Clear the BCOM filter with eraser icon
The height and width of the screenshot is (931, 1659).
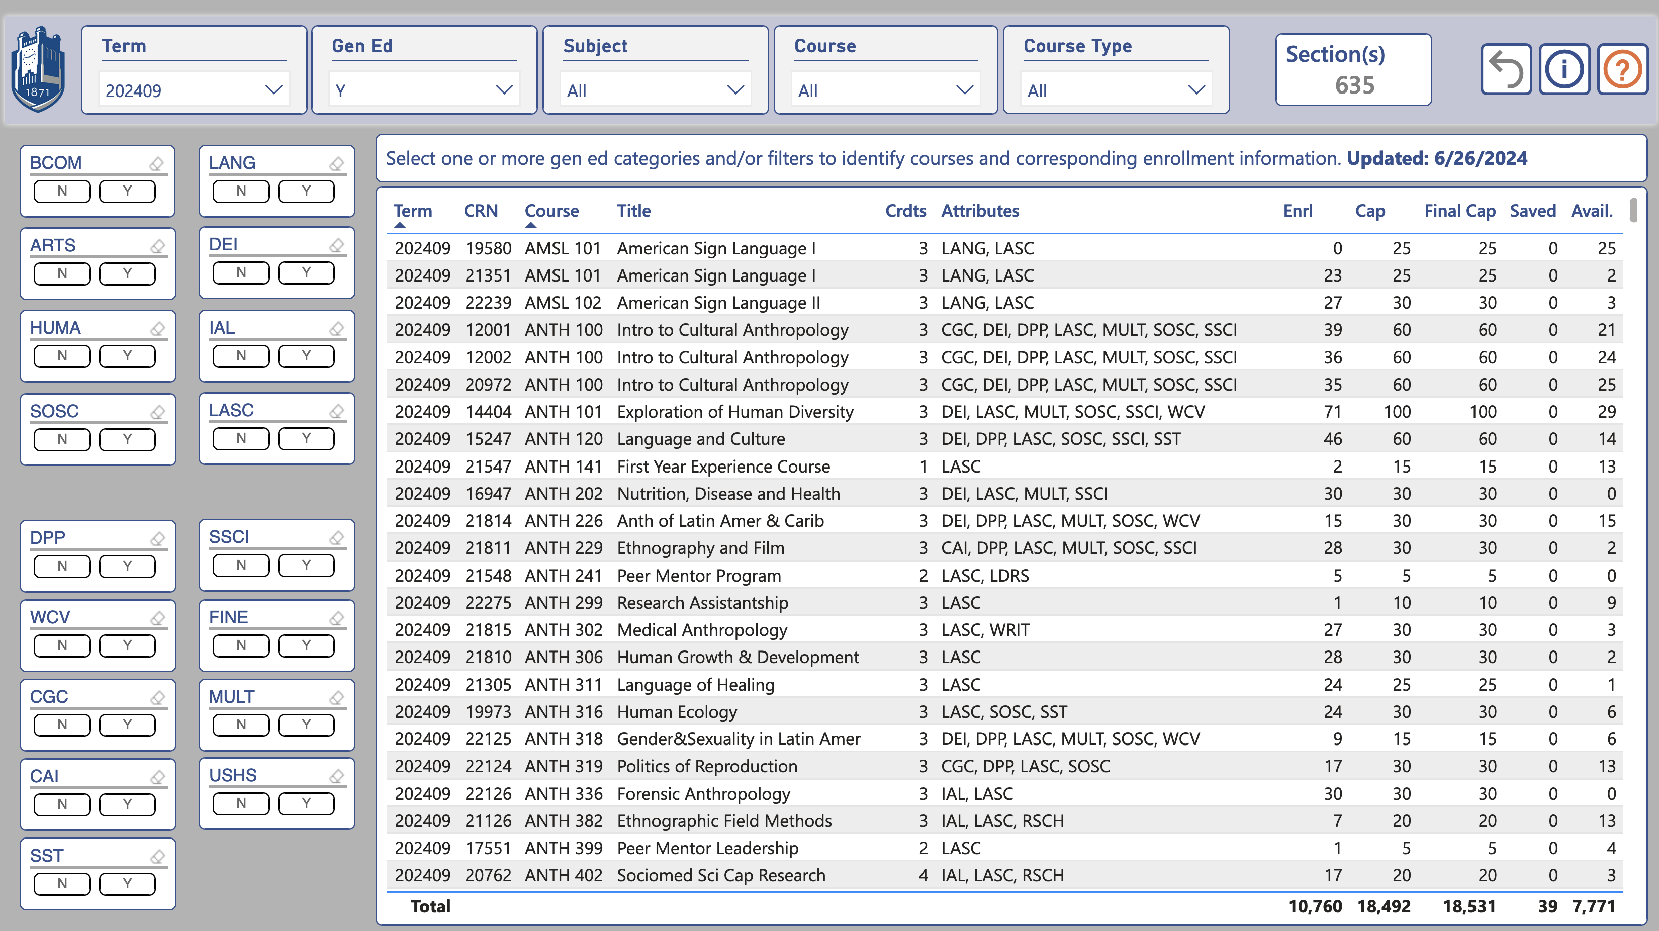pos(156,163)
